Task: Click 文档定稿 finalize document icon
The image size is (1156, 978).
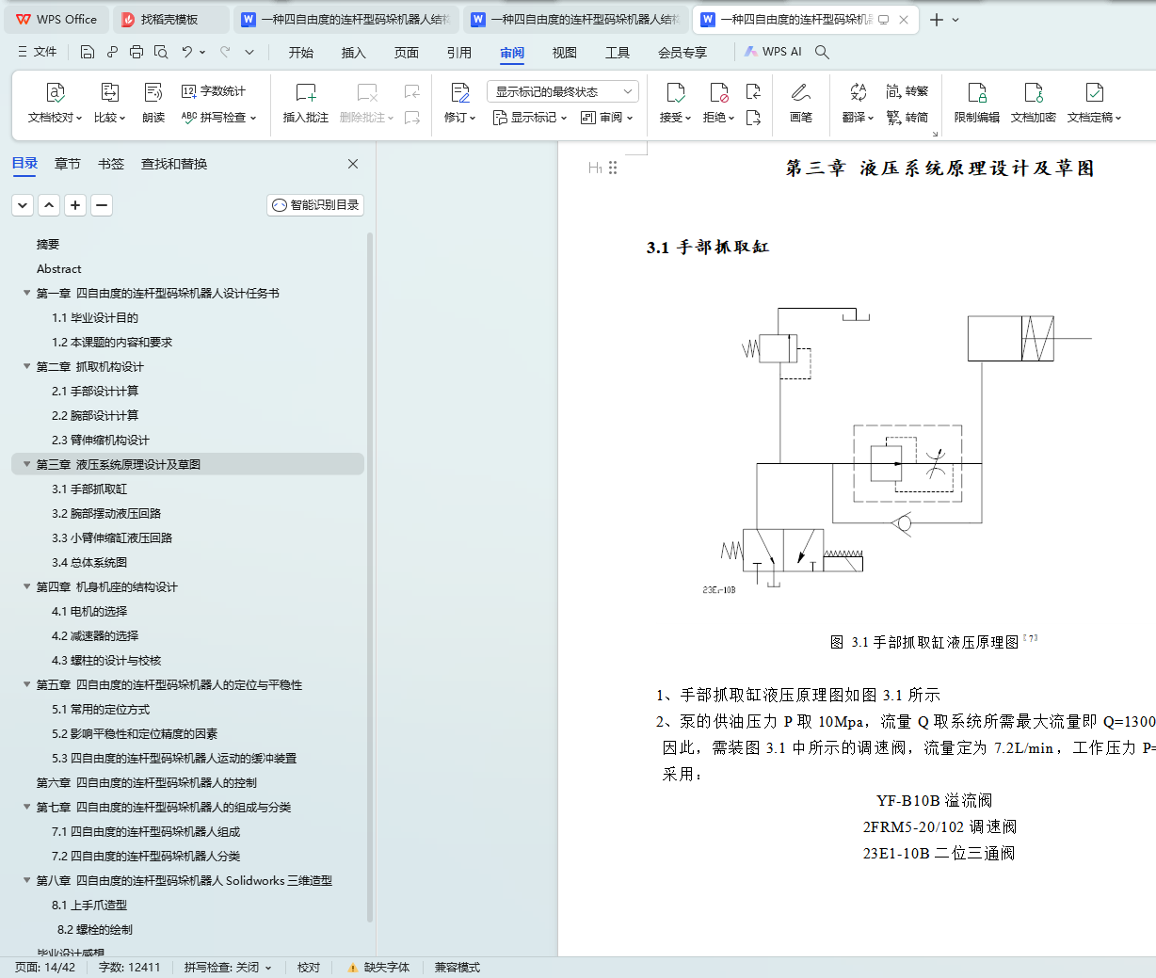Action: [1094, 92]
